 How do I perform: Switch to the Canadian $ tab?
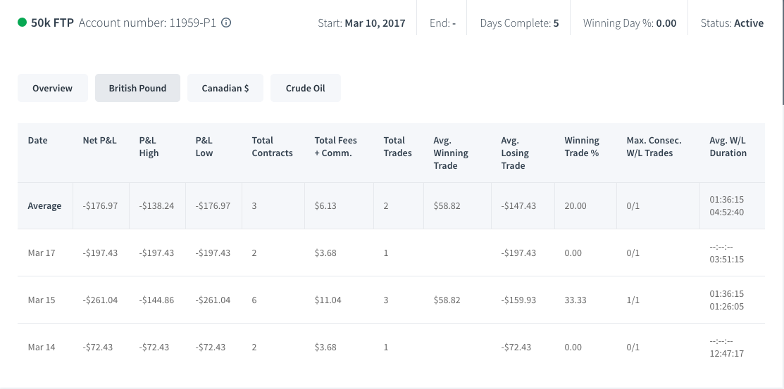pyautogui.click(x=225, y=88)
